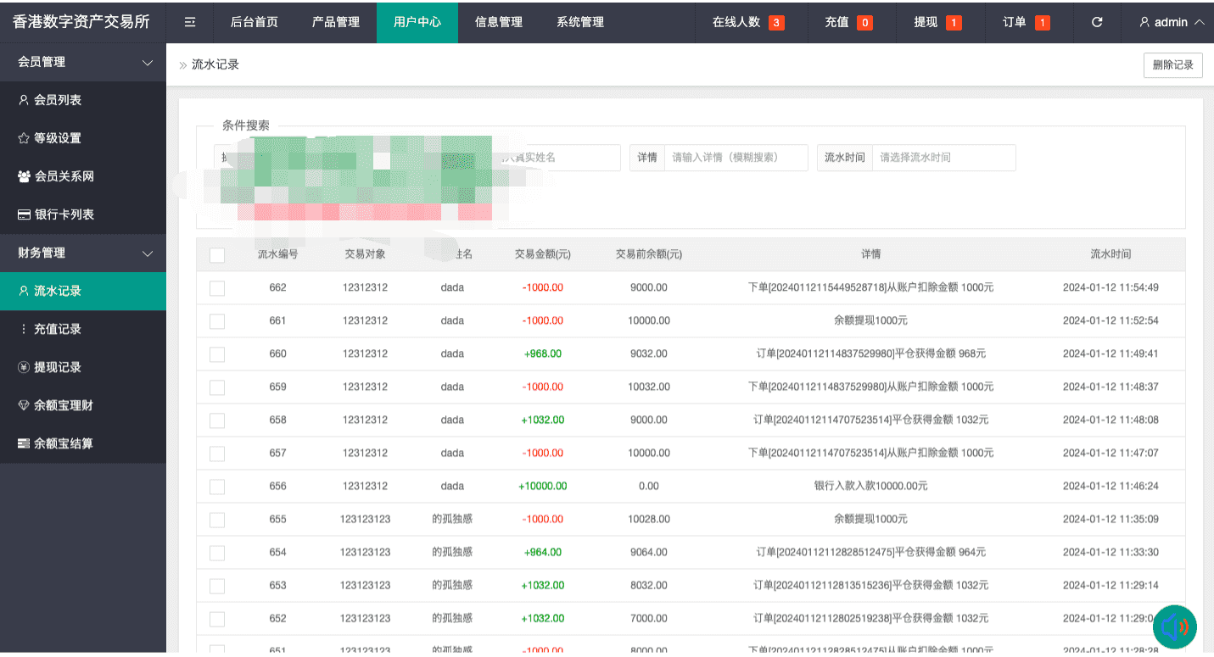The height and width of the screenshot is (657, 1214).
Task: Check the box for record 657
Action: (x=217, y=454)
